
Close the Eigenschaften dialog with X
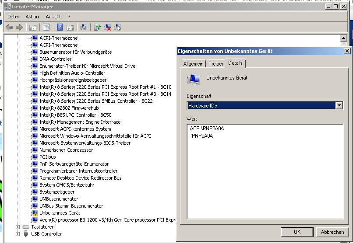pyautogui.click(x=347, y=51)
